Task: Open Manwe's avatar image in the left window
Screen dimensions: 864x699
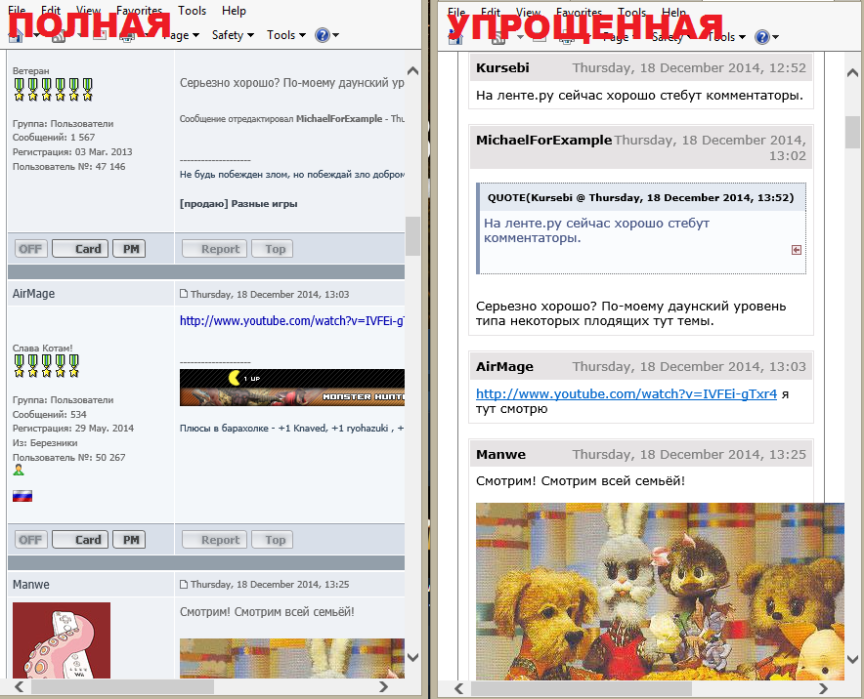Action: tap(62, 640)
